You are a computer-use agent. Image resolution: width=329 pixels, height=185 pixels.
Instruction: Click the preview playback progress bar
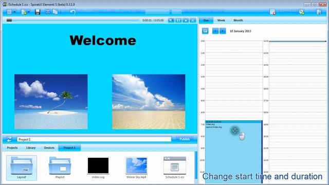tap(72, 20)
